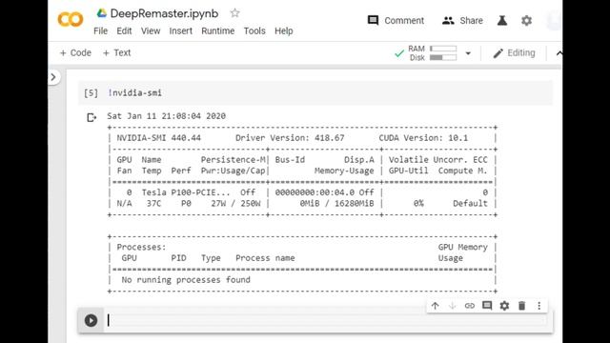Clear output with the cell output icon
The height and width of the screenshot is (343, 610).
[91, 117]
